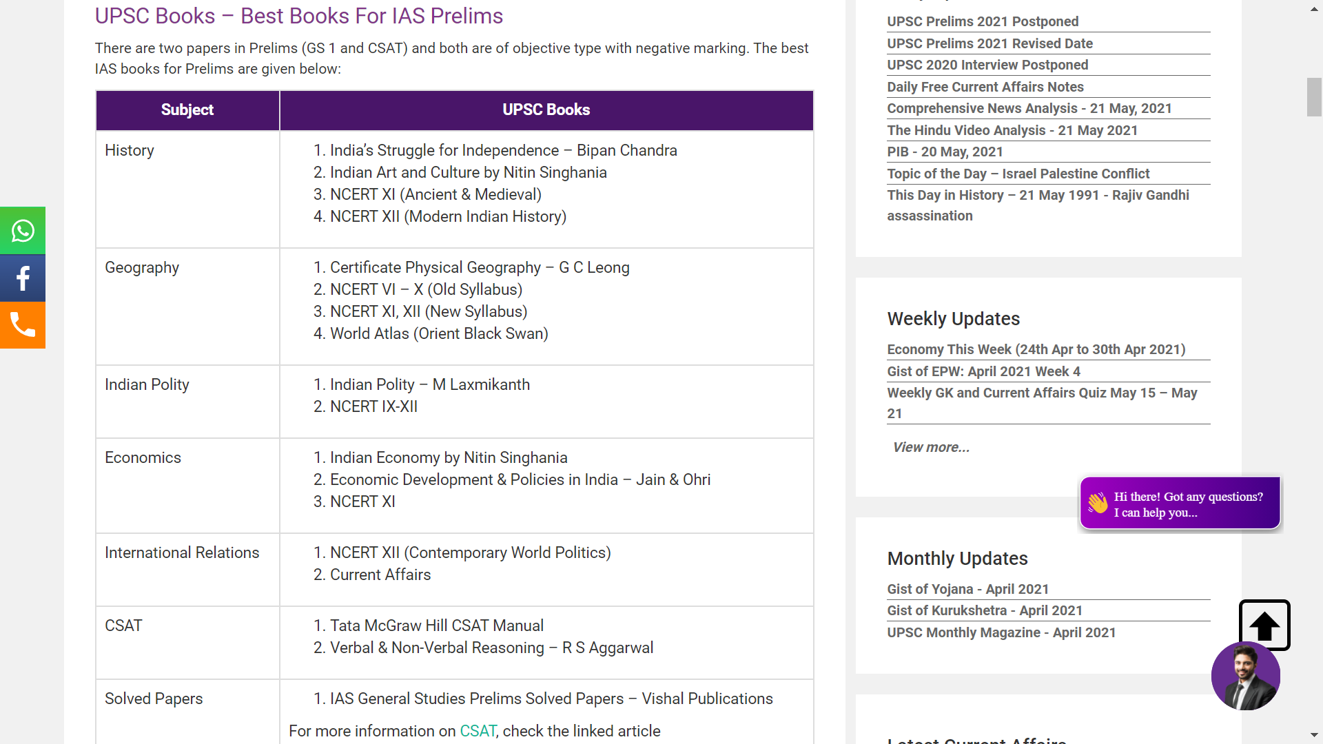
Task: Open Gist of EPW April 2021 Week 4
Action: tap(983, 371)
